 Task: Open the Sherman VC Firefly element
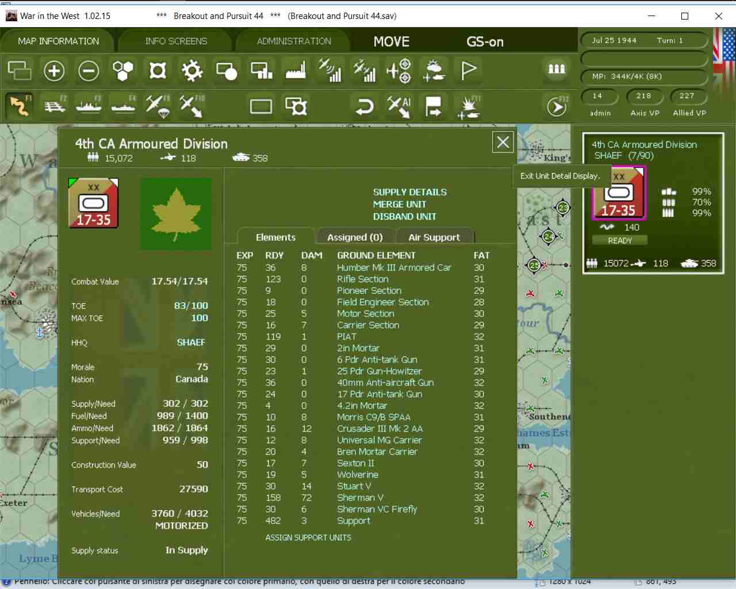(377, 509)
